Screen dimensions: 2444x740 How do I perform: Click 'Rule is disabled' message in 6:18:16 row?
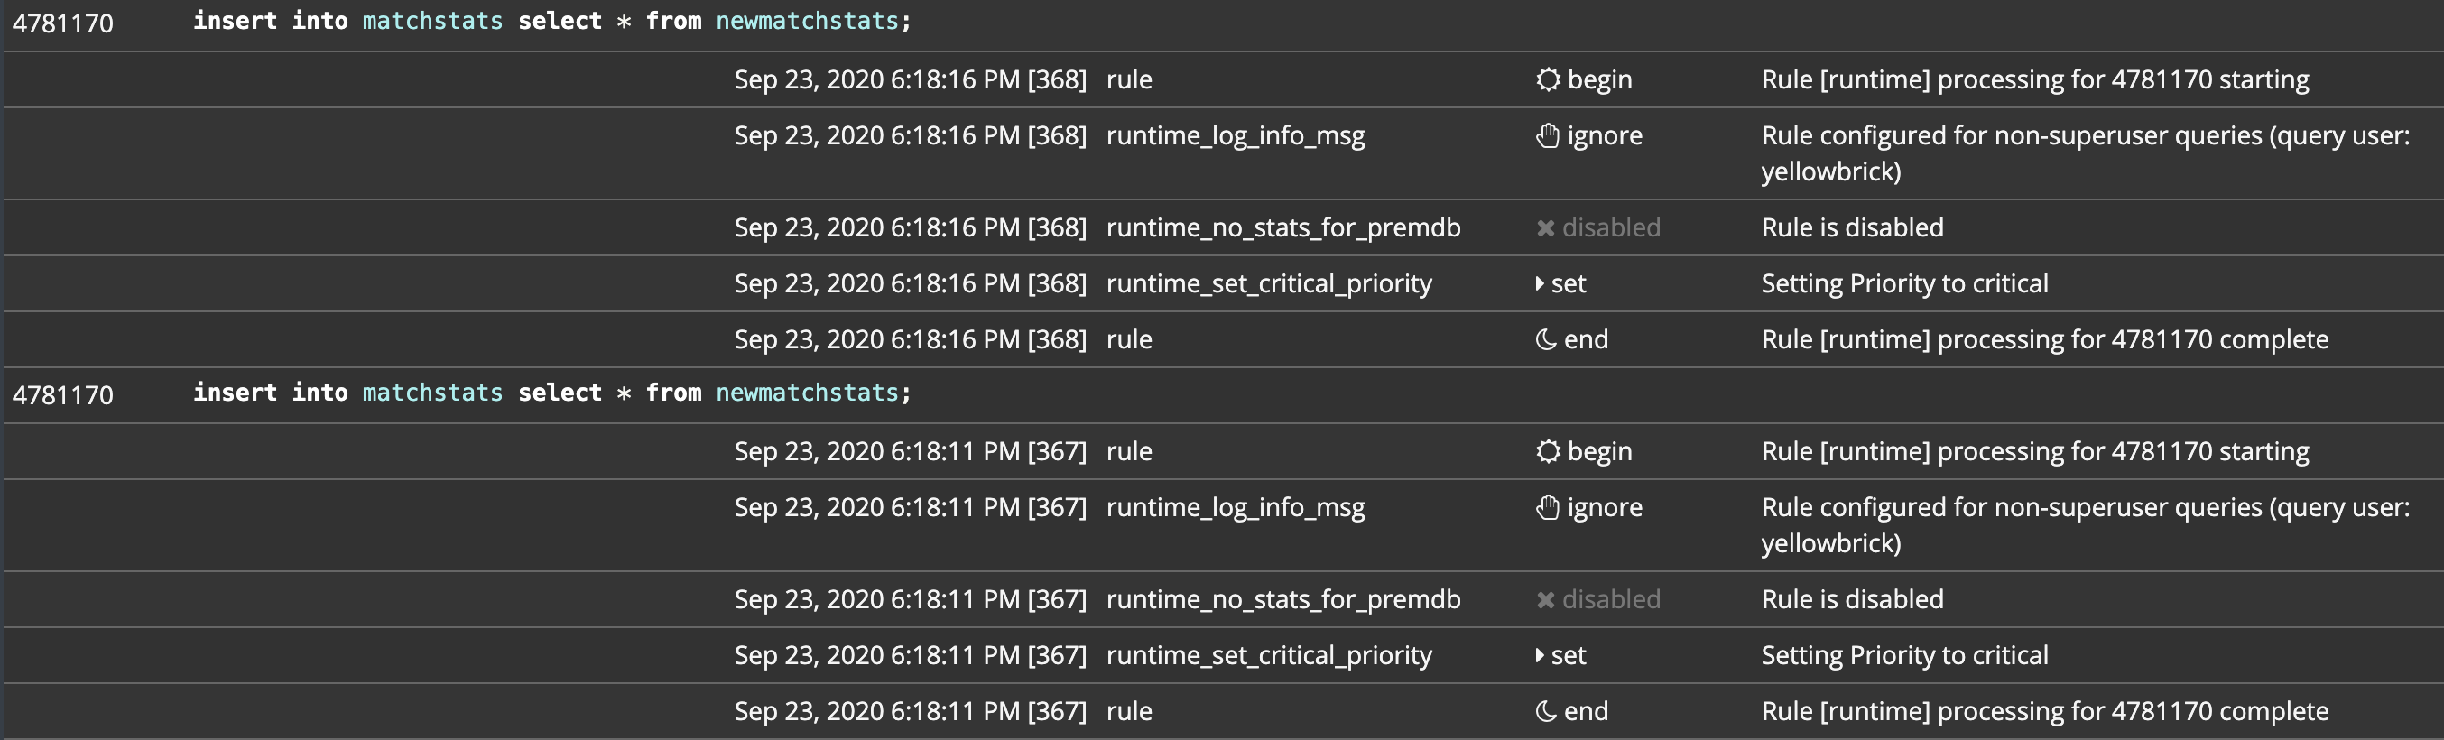point(1852,227)
